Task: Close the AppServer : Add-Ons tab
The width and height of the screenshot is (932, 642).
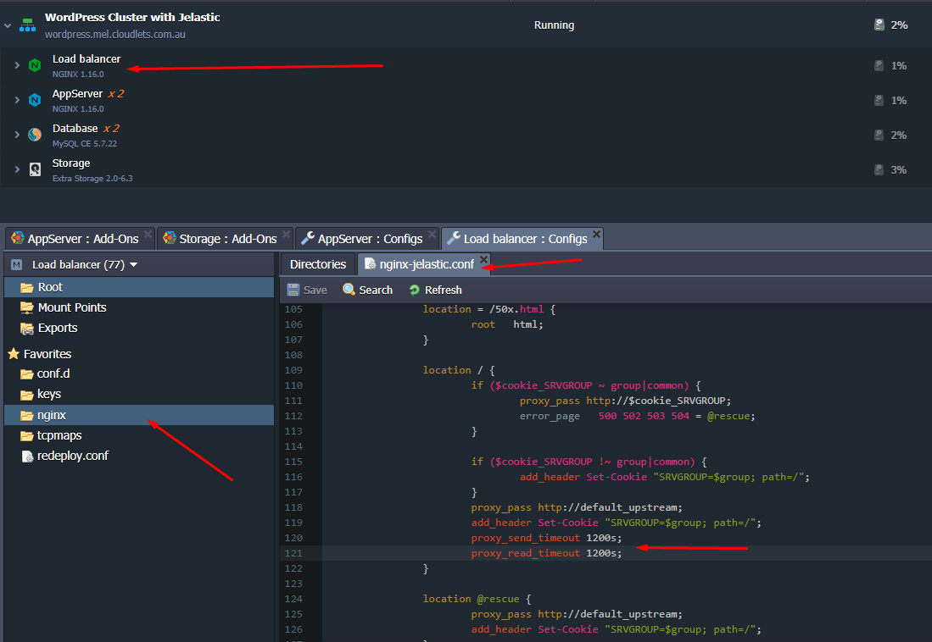Action: [148, 234]
